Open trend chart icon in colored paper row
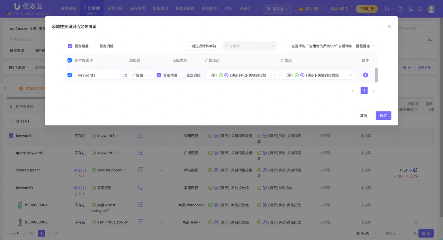The image size is (443, 240). tap(141, 170)
